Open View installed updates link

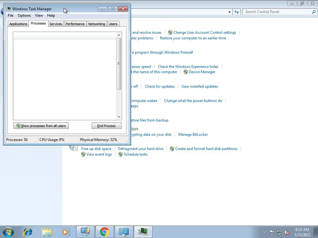point(200,86)
